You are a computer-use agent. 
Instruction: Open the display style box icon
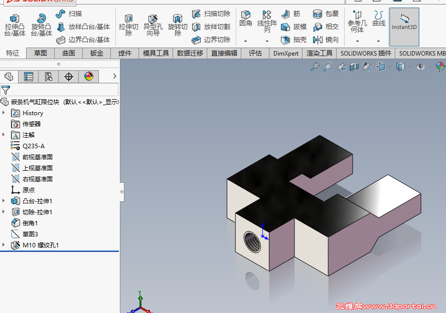click(x=400, y=67)
